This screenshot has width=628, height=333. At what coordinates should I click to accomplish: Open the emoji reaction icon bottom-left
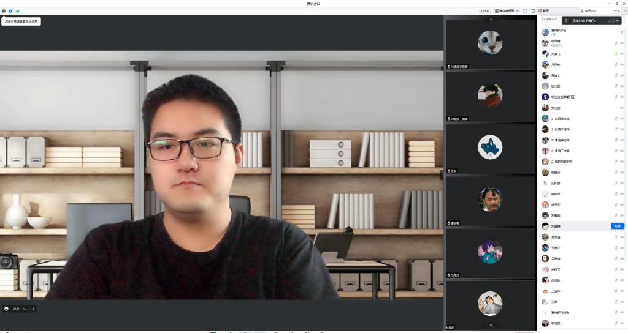(7, 309)
